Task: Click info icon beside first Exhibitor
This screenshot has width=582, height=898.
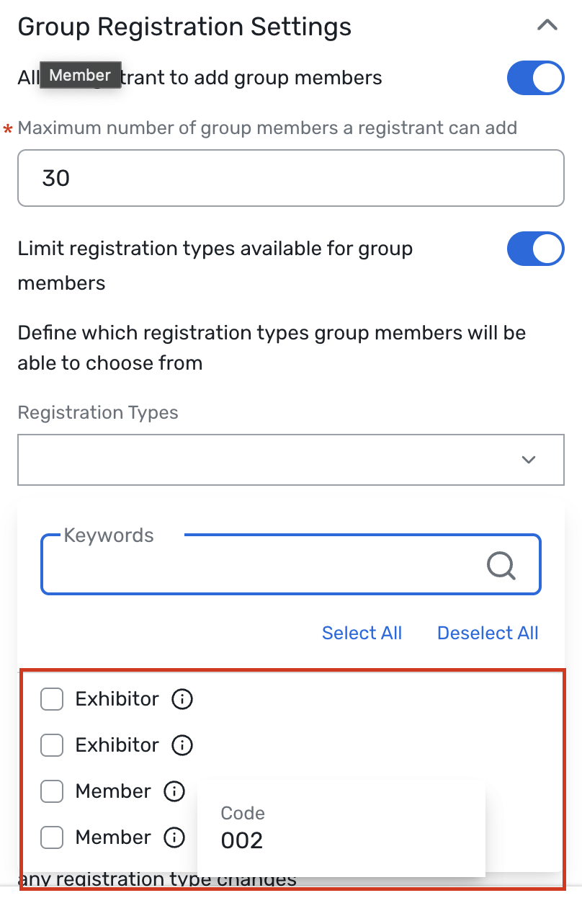Action: 182,699
